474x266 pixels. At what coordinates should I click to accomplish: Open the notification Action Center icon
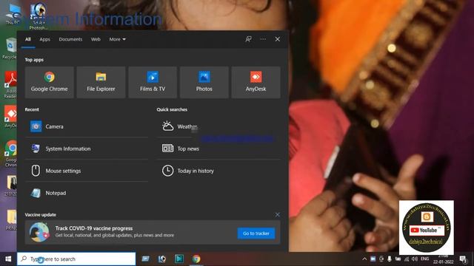pos(463,259)
